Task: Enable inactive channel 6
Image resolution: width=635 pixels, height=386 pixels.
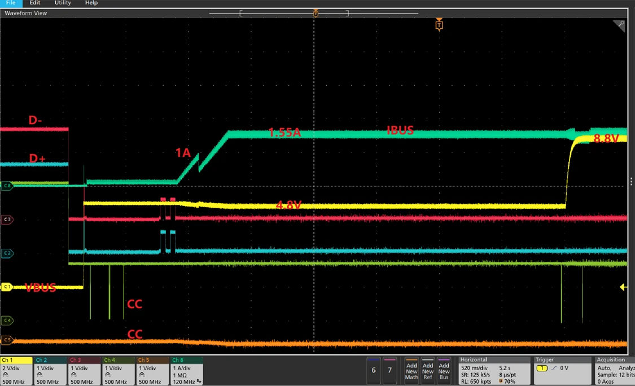Action: (374, 370)
